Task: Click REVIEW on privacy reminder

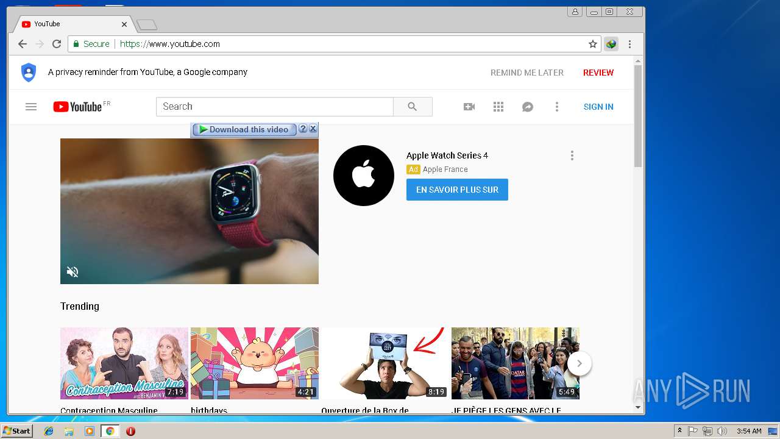Action: tap(598, 73)
